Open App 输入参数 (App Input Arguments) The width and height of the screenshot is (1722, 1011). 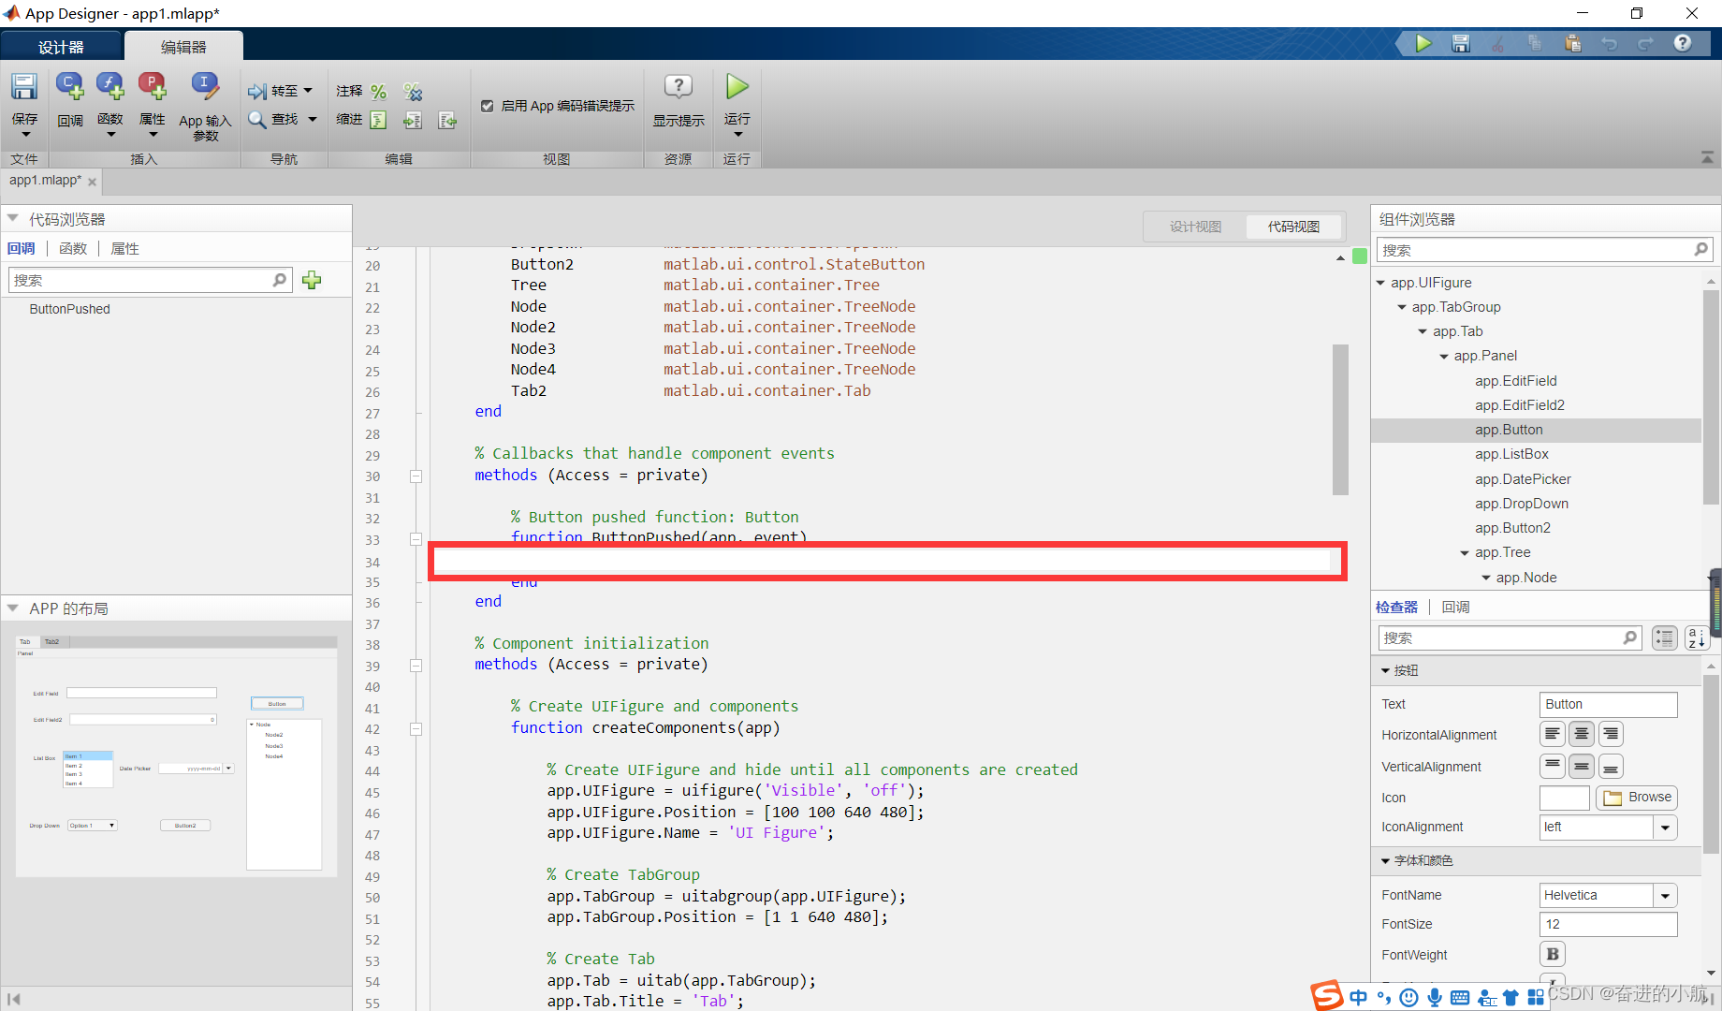205,87
